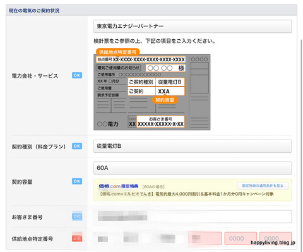The width and height of the screenshot is (303, 252).
Task: Click the 検針票をご参照の上 instruction text
Action: click(155, 41)
